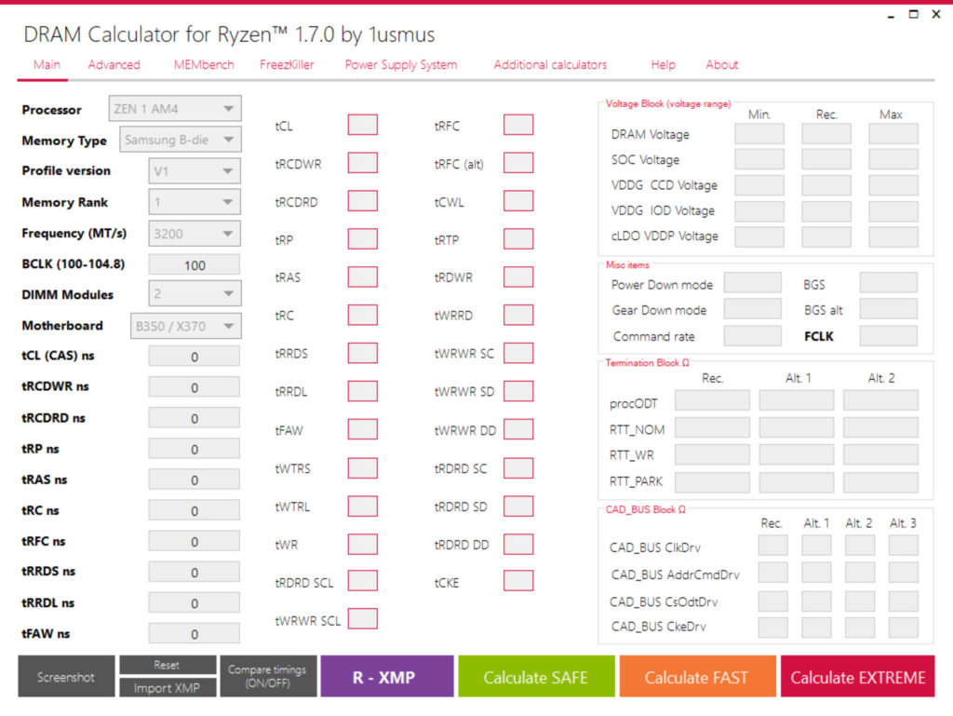Click the tRFC timing box

pos(518,125)
